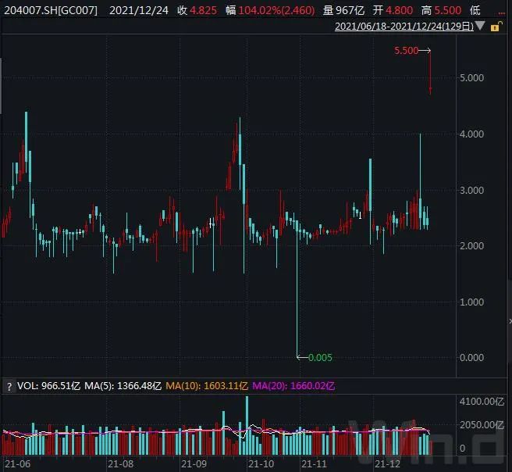Expand the side panel arrow on right edge

click(x=510, y=321)
